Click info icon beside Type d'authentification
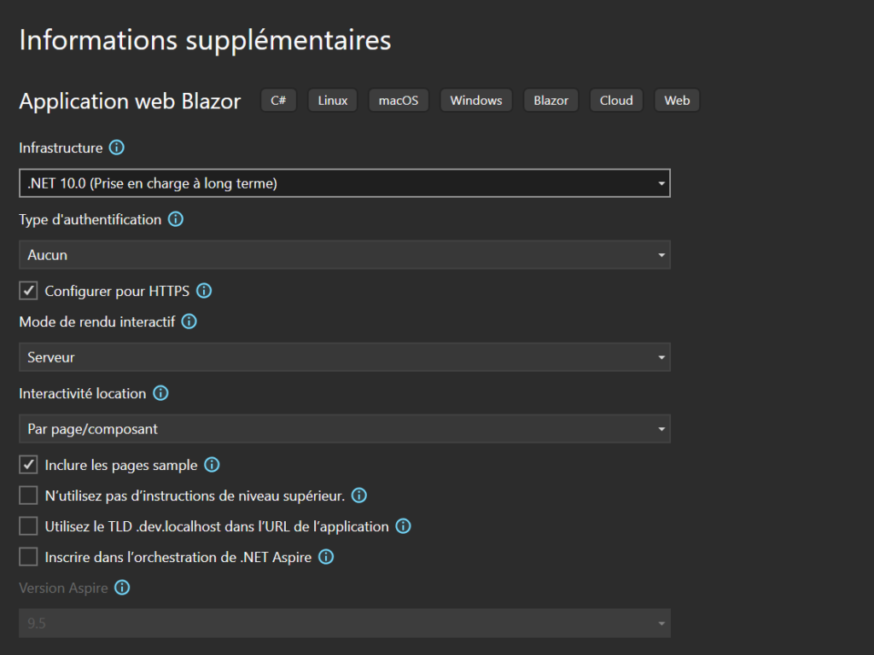Image resolution: width=874 pixels, height=655 pixels. click(176, 219)
